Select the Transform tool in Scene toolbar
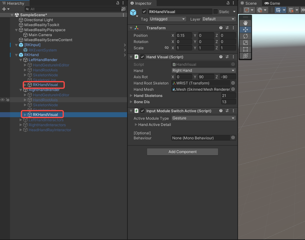Image resolution: width=305 pixels, height=240 pixels. (x=245, y=56)
